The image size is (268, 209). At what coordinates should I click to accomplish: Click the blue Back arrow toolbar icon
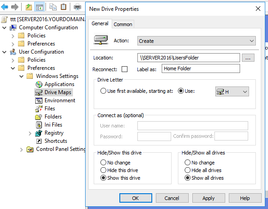[5, 7]
